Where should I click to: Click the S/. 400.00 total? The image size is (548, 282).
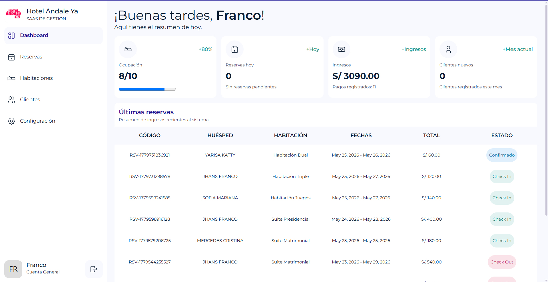coord(431,219)
